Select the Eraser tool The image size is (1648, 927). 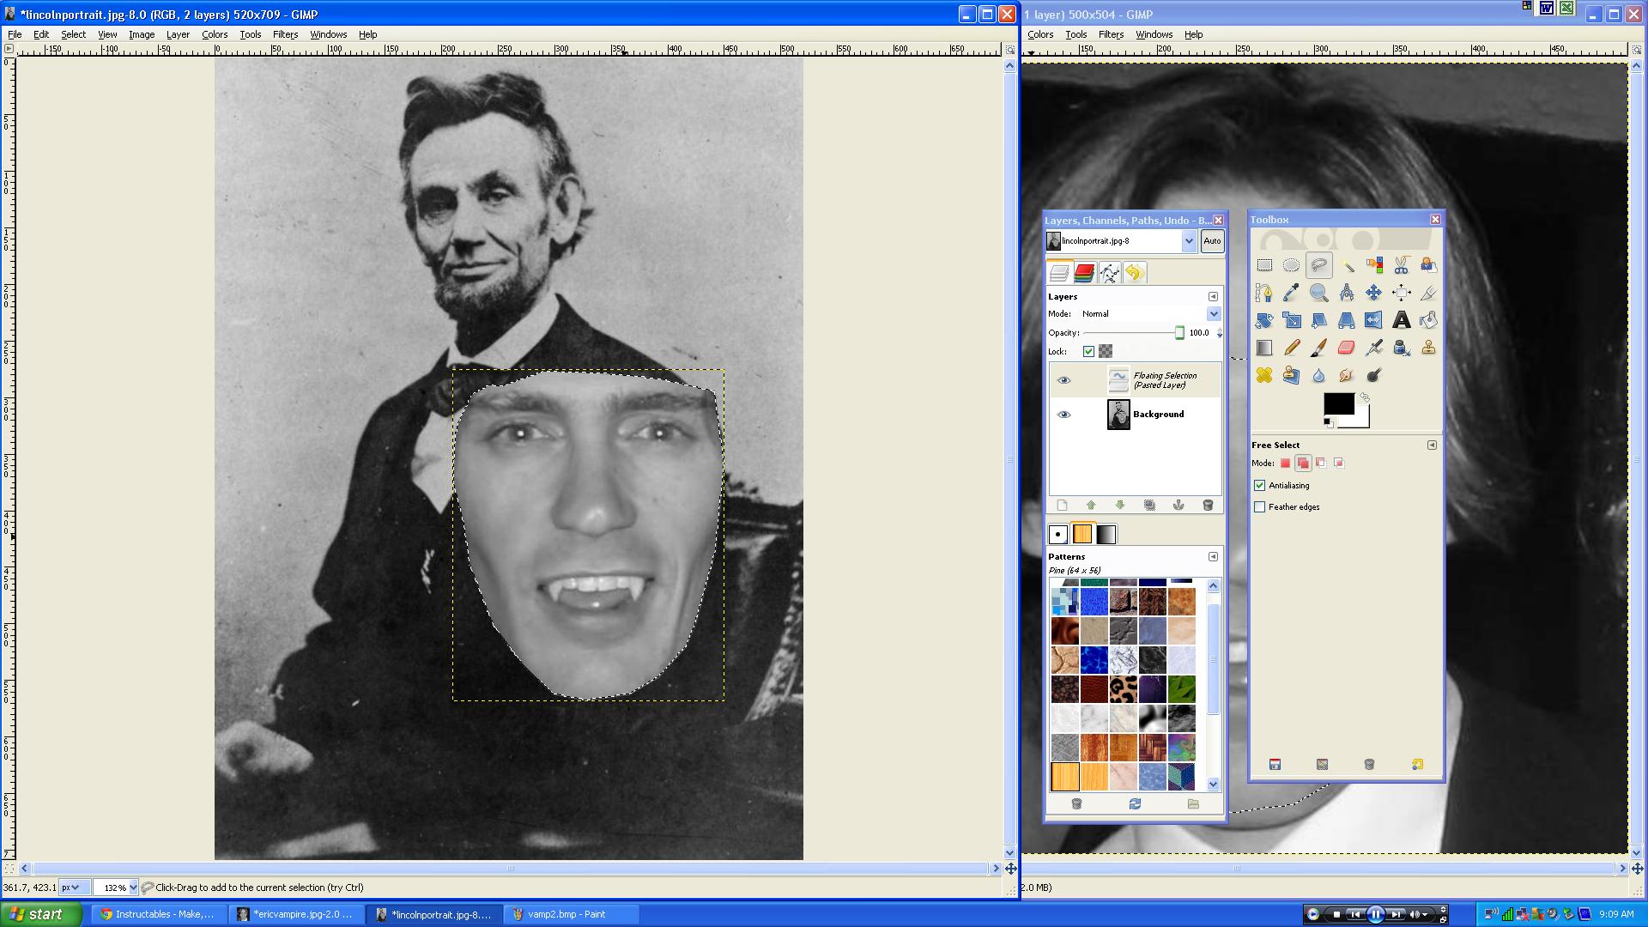[1347, 348]
